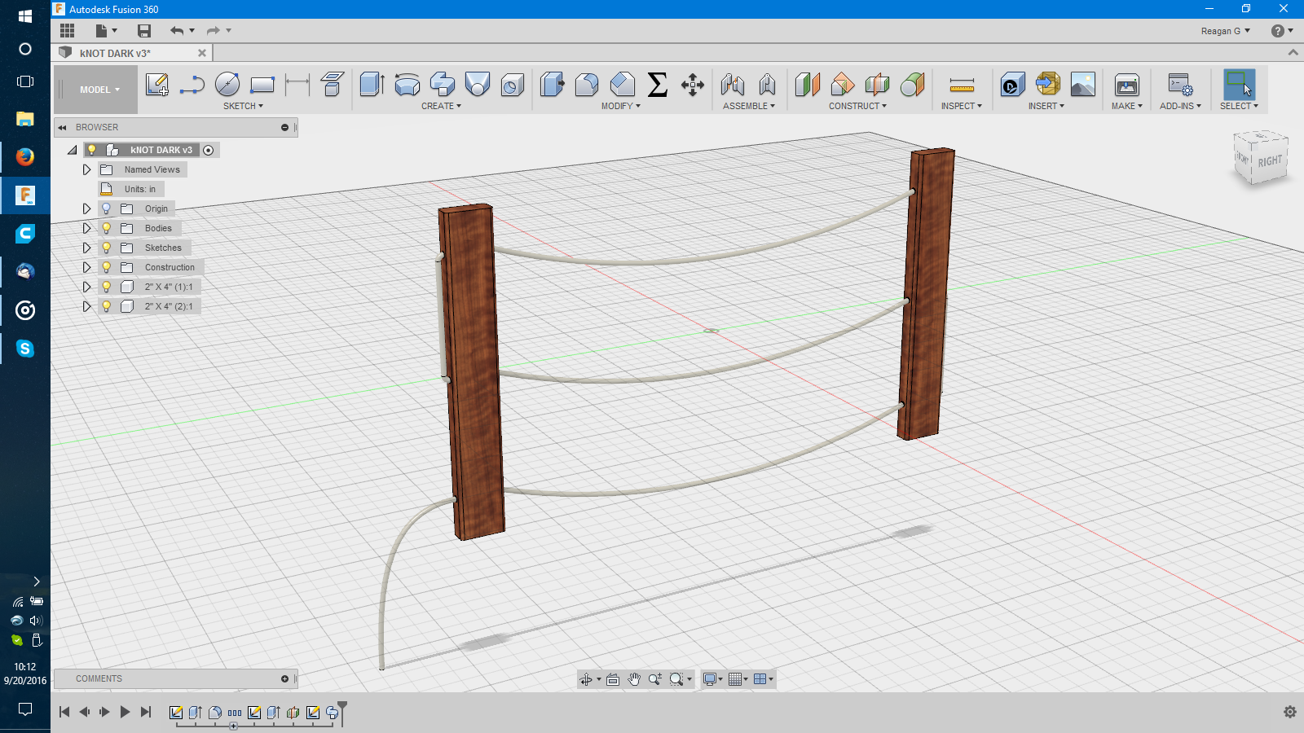Open the data panel grid button

[68, 31]
